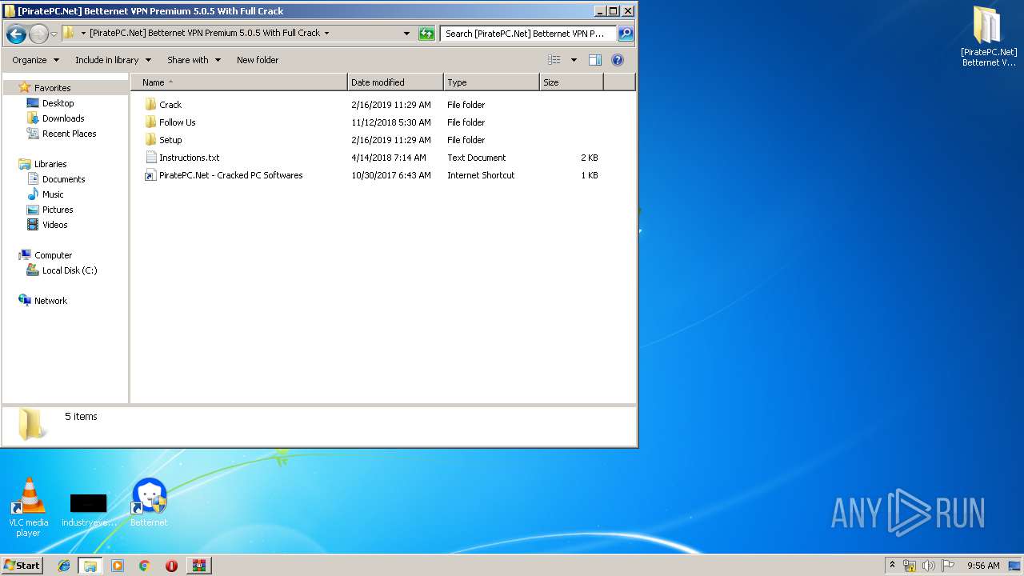Click Windows Explorer taskbar icon
1024x576 pixels.
pyautogui.click(x=90, y=566)
